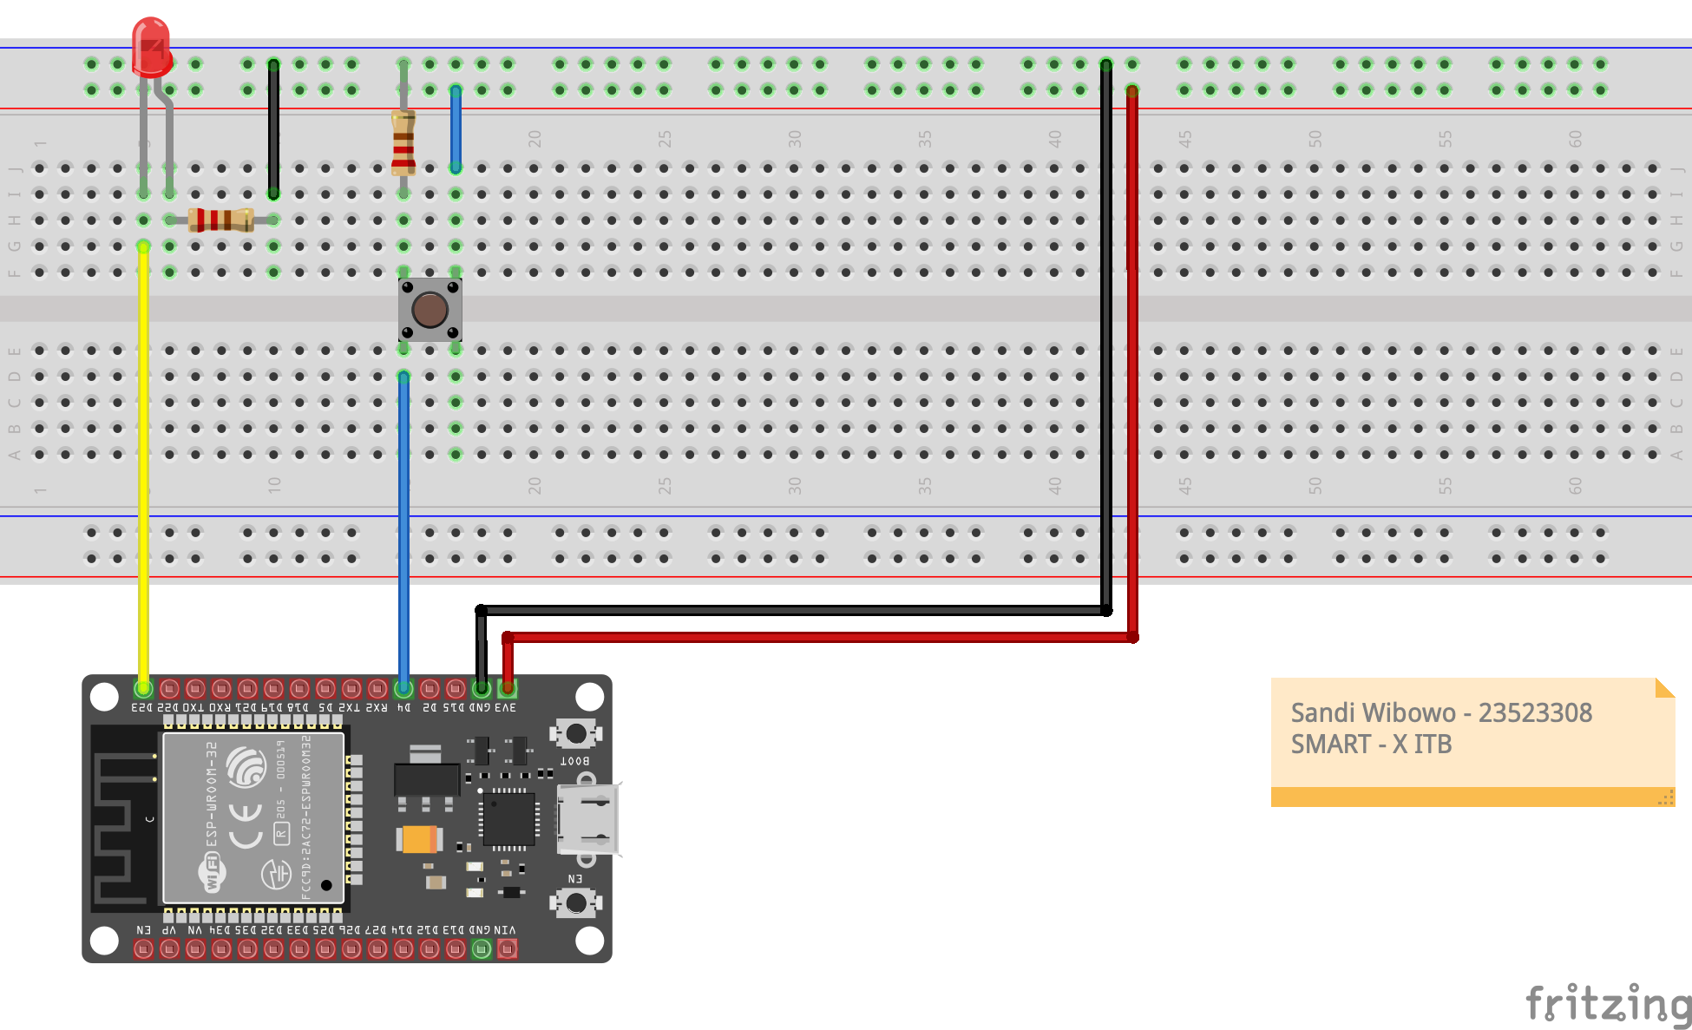Select the vertical resistor above the pushbutton

(403, 143)
